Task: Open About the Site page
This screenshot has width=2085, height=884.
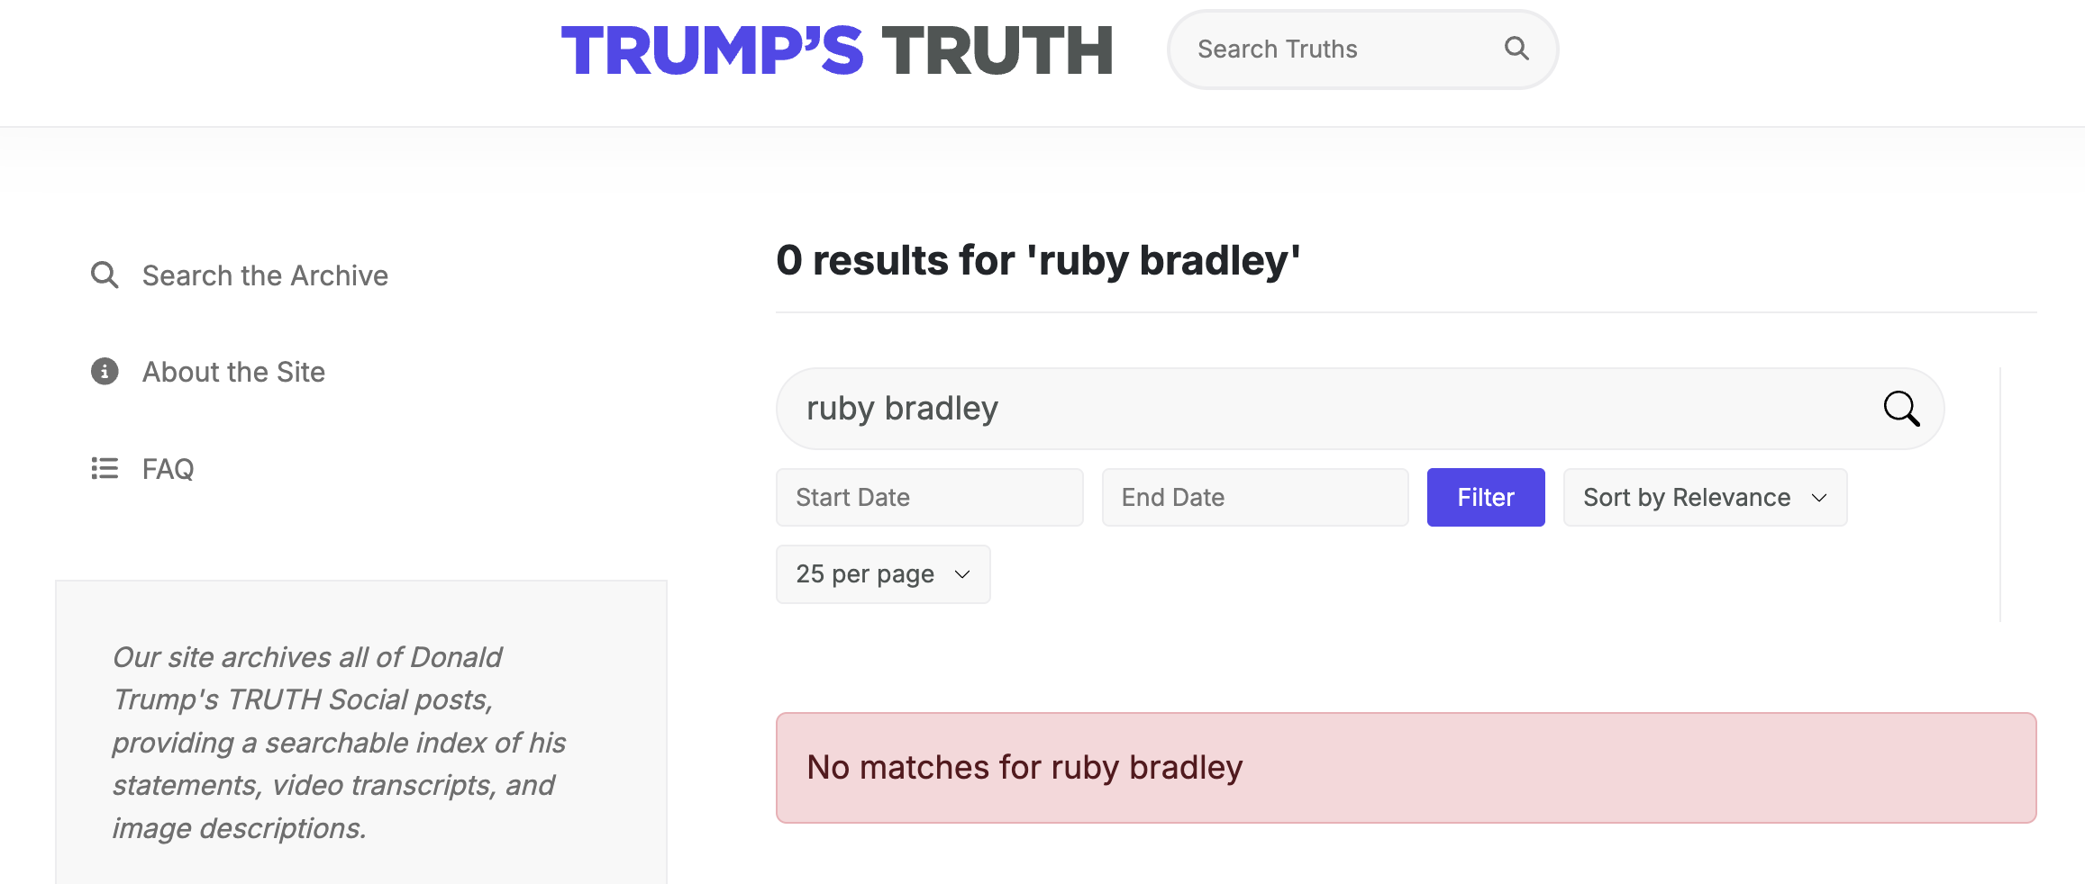Action: tap(233, 372)
